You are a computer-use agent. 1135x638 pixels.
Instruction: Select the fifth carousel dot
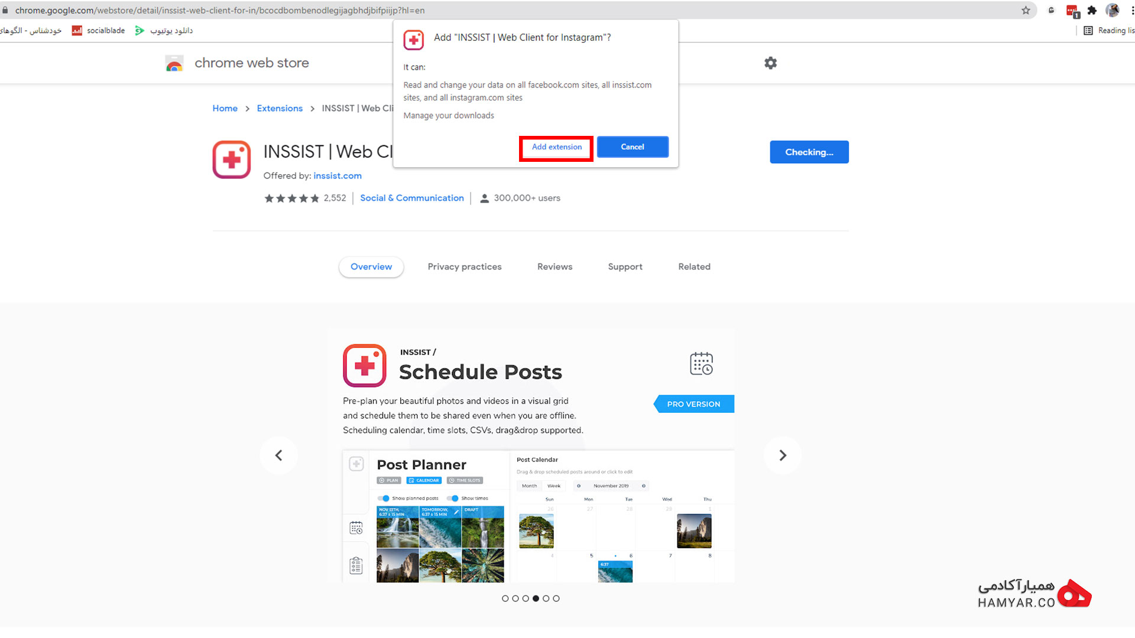546,598
